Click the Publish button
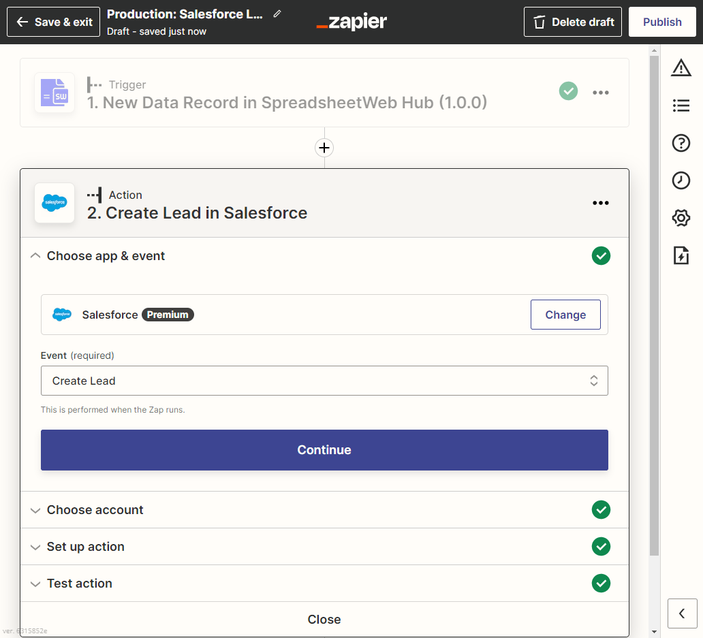The width and height of the screenshot is (703, 638). pyautogui.click(x=662, y=22)
